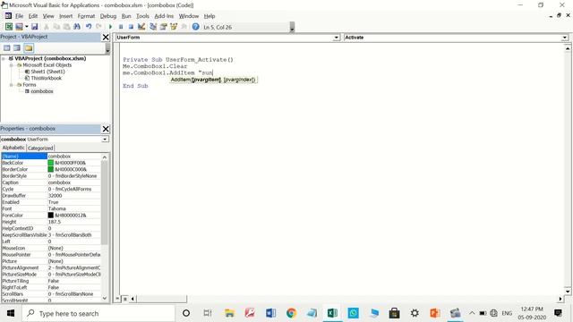This screenshot has width=573, height=322.
Task: Open View Microsoft Excel icon in toolbar
Action: 8,27
